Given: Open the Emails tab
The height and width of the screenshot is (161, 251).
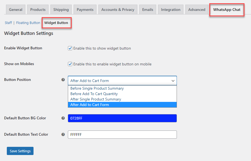Looking at the screenshot, I should (148, 10).
